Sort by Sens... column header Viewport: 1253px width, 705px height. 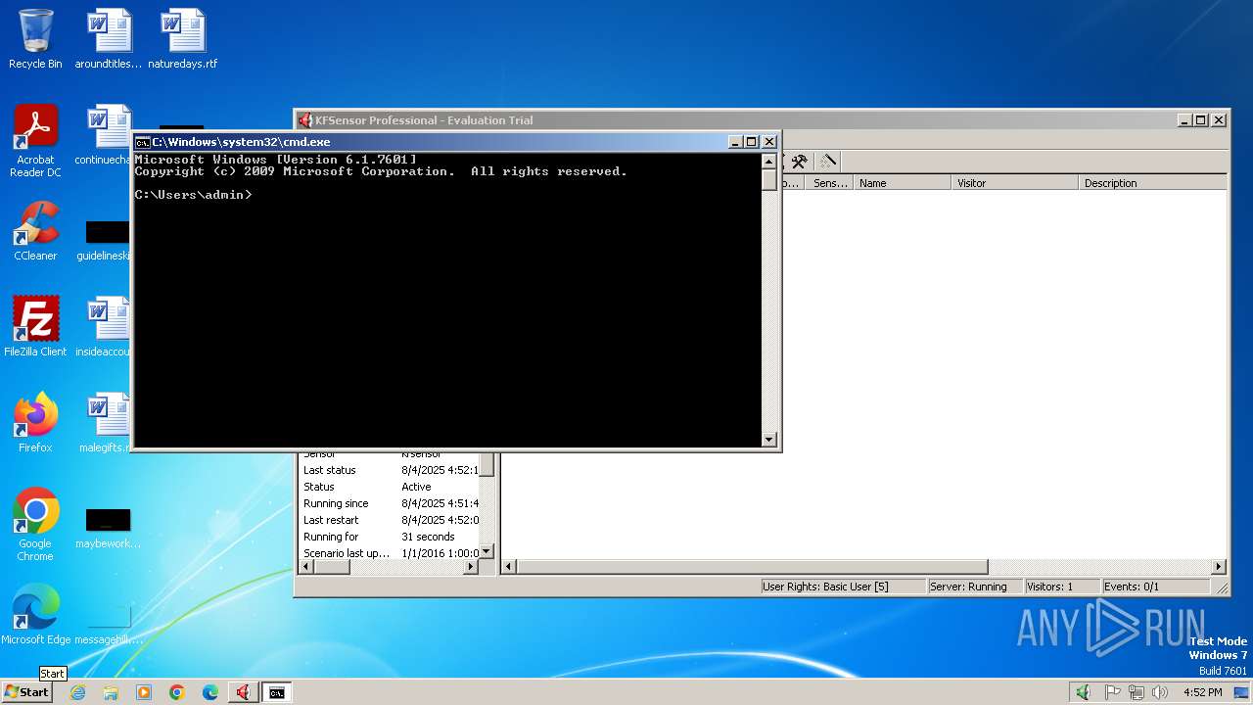pos(830,183)
